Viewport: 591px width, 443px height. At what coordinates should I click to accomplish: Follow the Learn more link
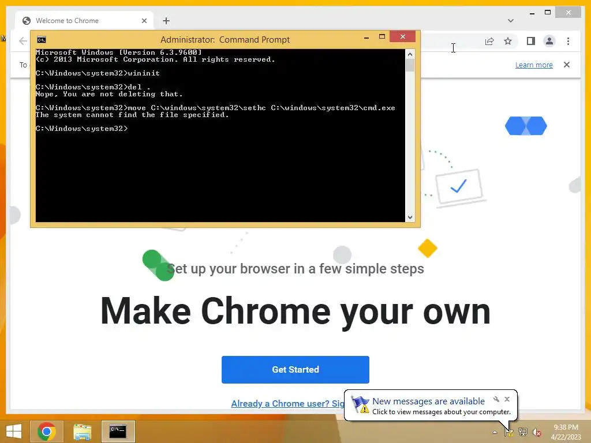click(534, 65)
